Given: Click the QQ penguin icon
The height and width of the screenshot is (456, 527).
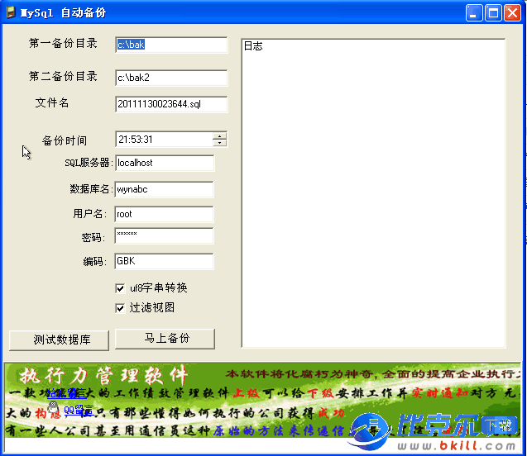Looking at the screenshot, I should [x=53, y=408].
